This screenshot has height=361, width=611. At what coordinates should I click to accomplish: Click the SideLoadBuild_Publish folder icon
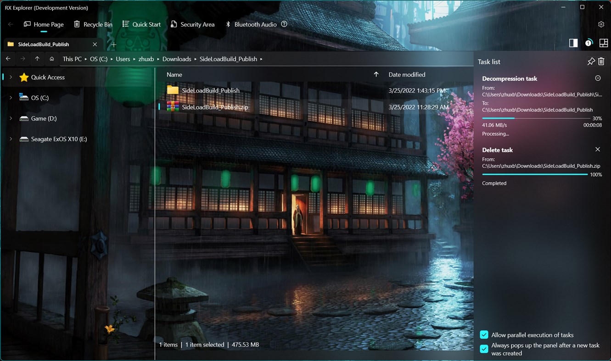pyautogui.click(x=173, y=90)
